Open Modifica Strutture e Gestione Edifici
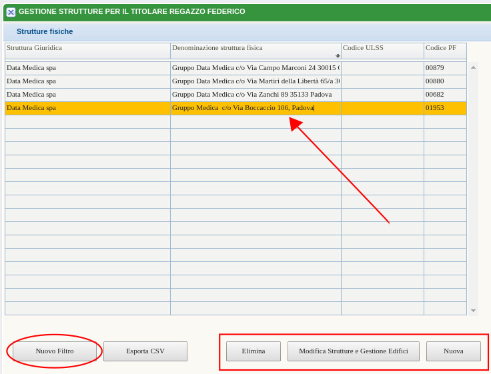 (354, 351)
